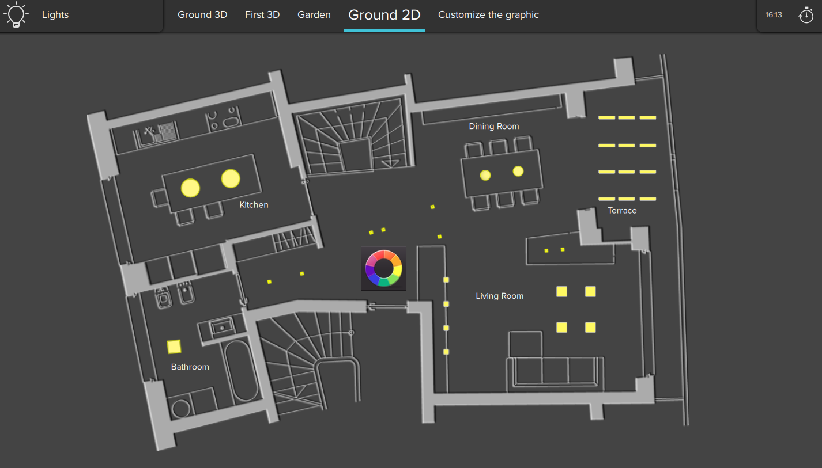Viewport: 822px width, 468px height.
Task: Click the Lights section title
Action: point(55,15)
